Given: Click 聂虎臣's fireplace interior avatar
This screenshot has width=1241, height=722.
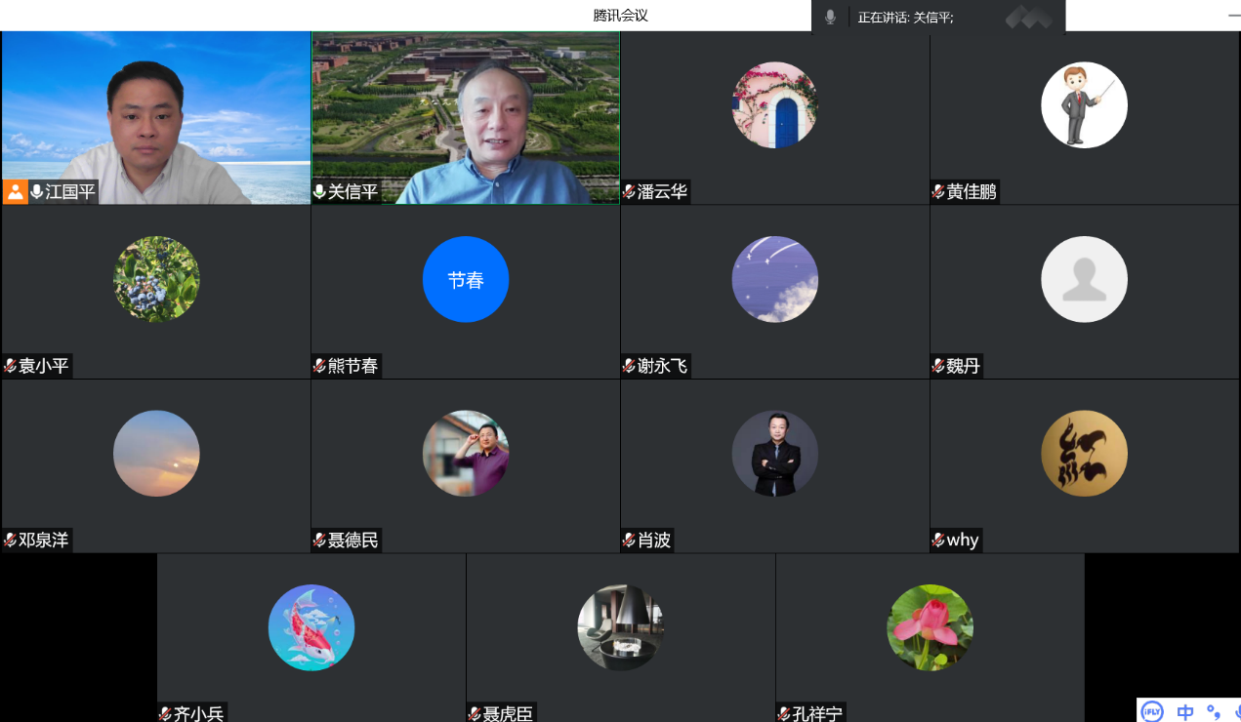Looking at the screenshot, I should click(x=621, y=627).
